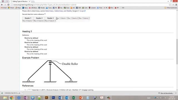Viewport: 178px width, 100px height.
Task: Open the Gmail bookmark
Action: tap(4, 8)
